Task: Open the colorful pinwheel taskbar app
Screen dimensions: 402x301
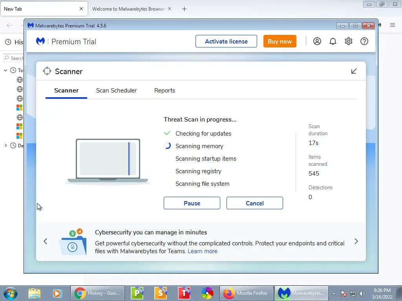Action: (x=207, y=293)
